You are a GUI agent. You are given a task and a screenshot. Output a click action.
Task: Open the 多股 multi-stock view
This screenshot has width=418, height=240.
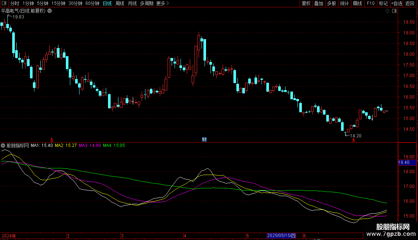coord(331,3)
